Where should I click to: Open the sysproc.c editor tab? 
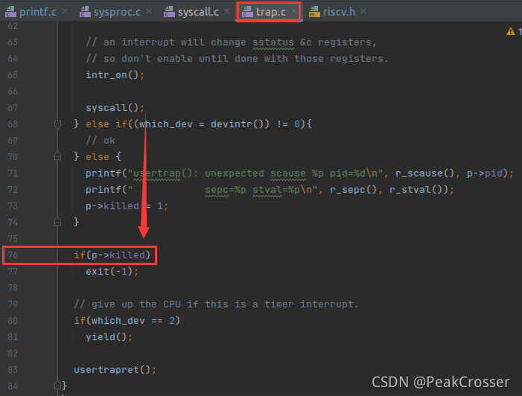117,12
